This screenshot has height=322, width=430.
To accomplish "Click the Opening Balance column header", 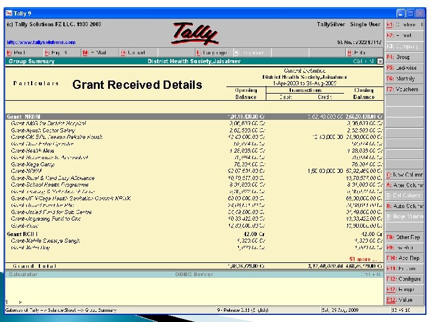I will pyautogui.click(x=245, y=94).
